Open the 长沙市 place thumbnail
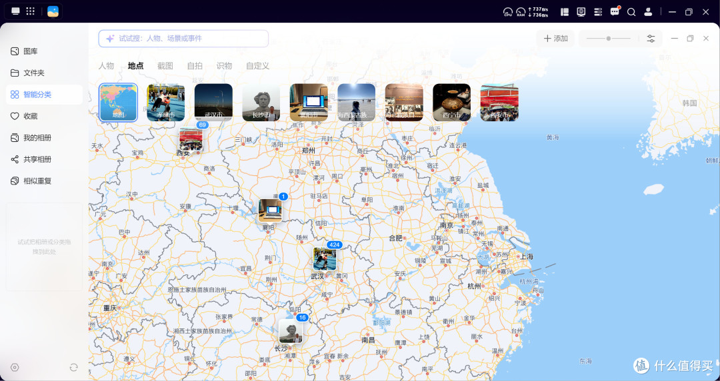 [x=261, y=103]
